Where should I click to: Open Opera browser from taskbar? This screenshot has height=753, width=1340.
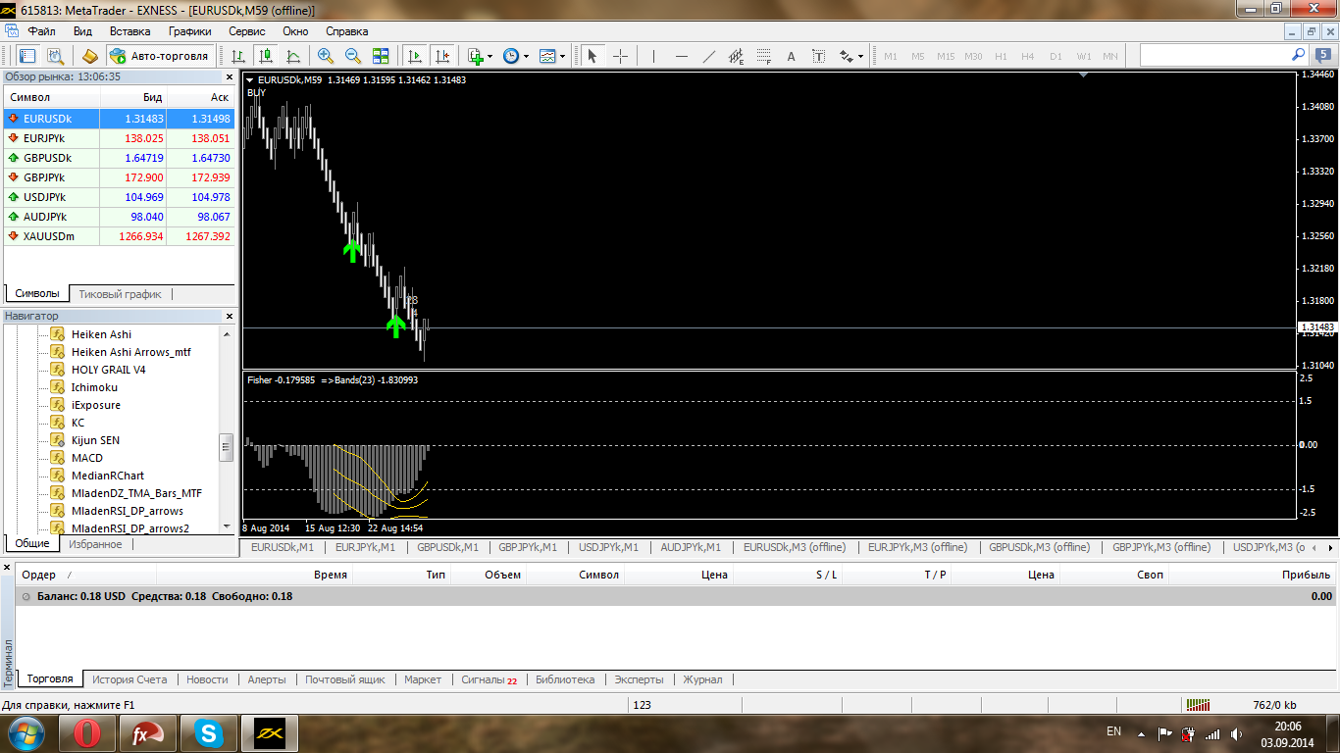click(x=87, y=733)
